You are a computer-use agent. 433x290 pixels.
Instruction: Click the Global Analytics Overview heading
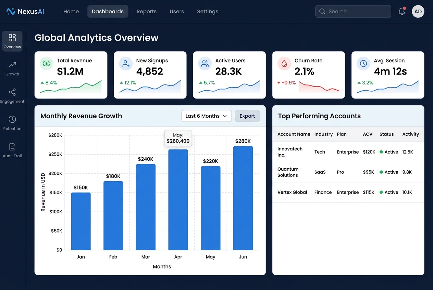pyautogui.click(x=97, y=38)
